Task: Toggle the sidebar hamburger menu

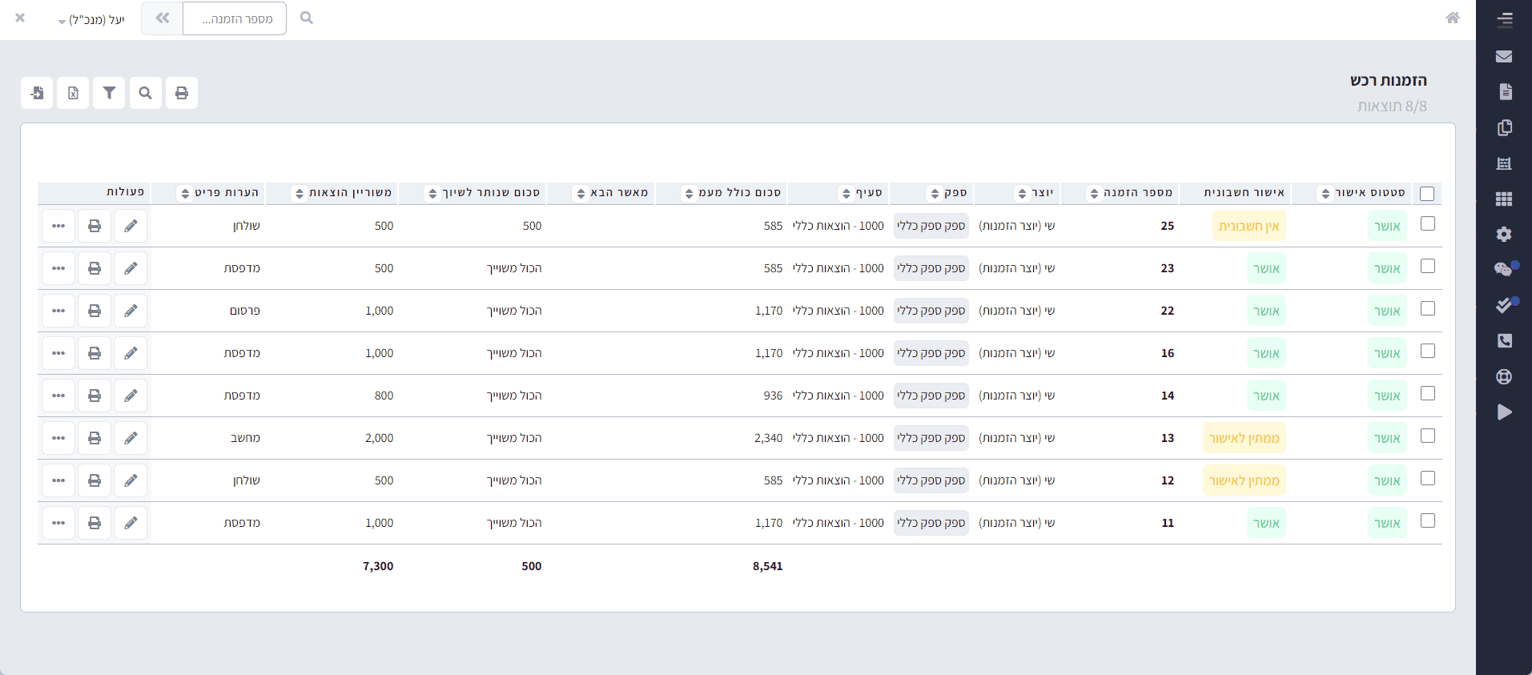Action: tap(1504, 20)
